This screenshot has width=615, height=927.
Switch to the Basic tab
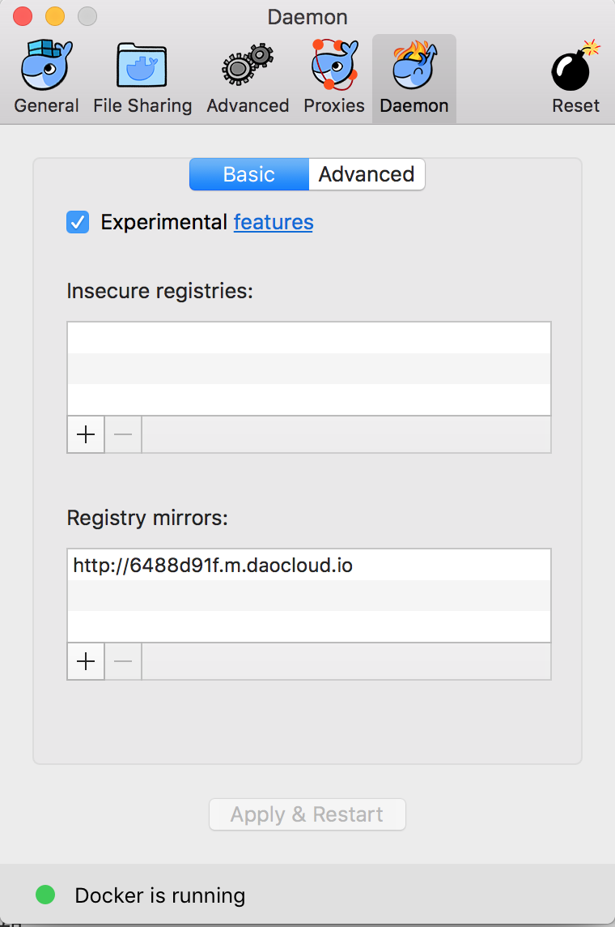click(249, 174)
